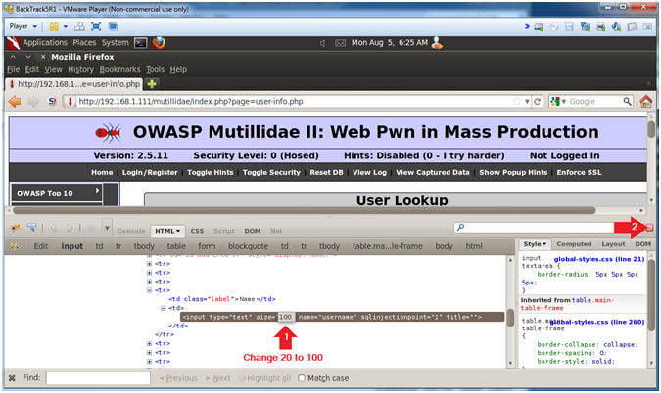
Task: Click the VMware printer device icon
Action: pos(600,27)
